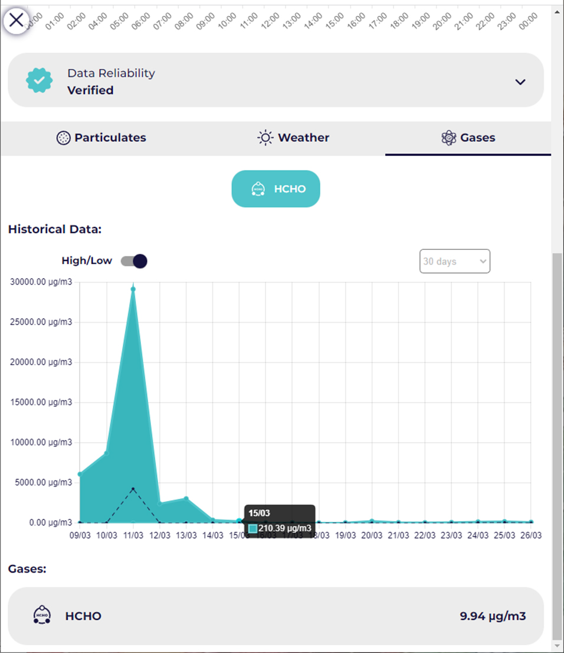Click the Particulates tab icon

pos(63,138)
